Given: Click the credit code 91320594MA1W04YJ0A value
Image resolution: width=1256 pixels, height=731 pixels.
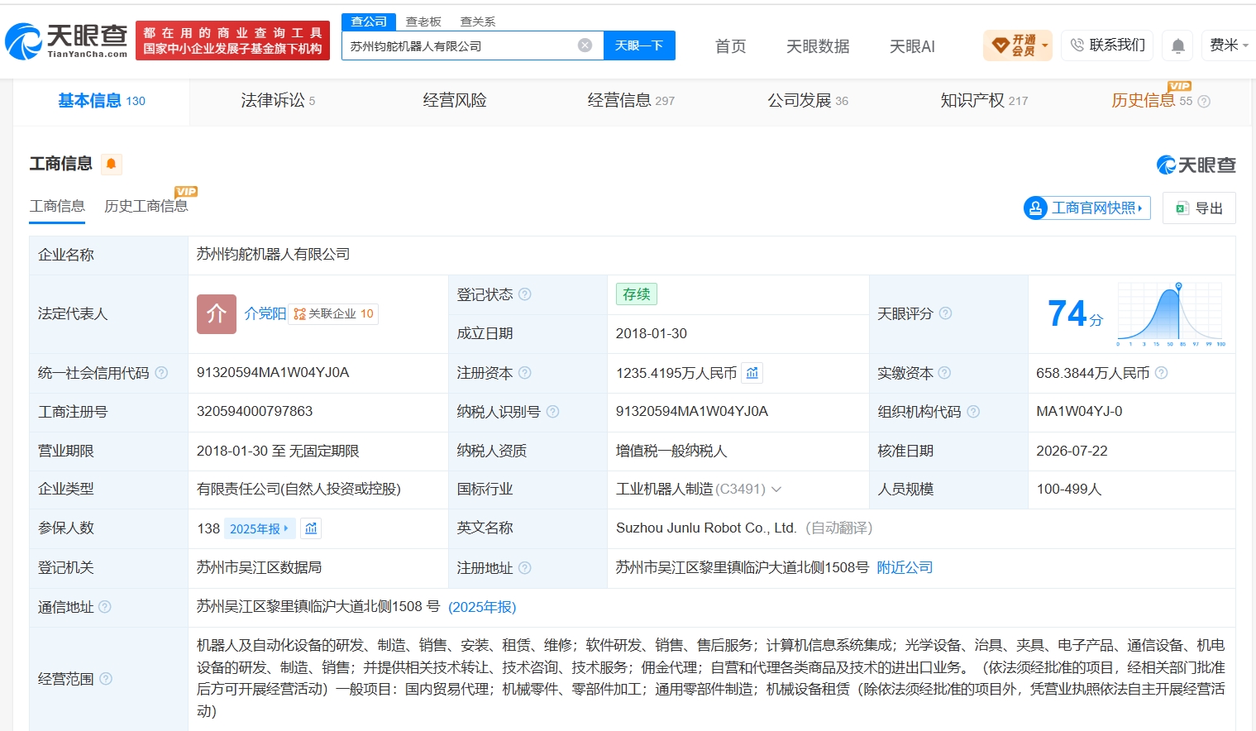Looking at the screenshot, I should 273,373.
